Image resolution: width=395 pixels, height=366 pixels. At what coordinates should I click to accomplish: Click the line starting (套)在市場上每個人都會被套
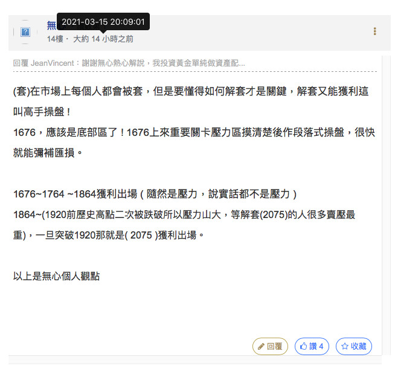(191, 91)
